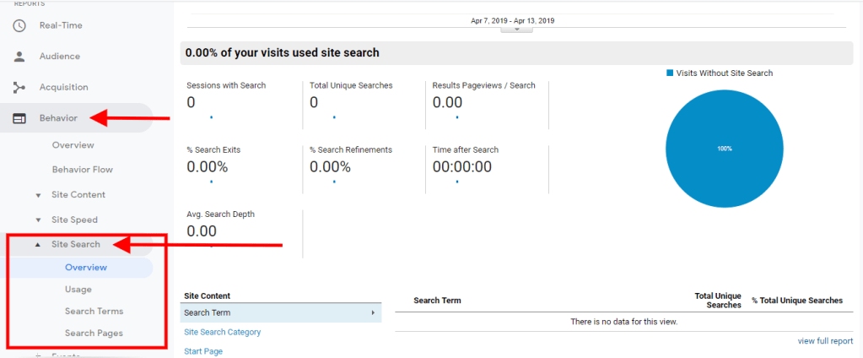Click the Start Page link
Image resolution: width=863 pixels, height=358 pixels.
pyautogui.click(x=203, y=351)
